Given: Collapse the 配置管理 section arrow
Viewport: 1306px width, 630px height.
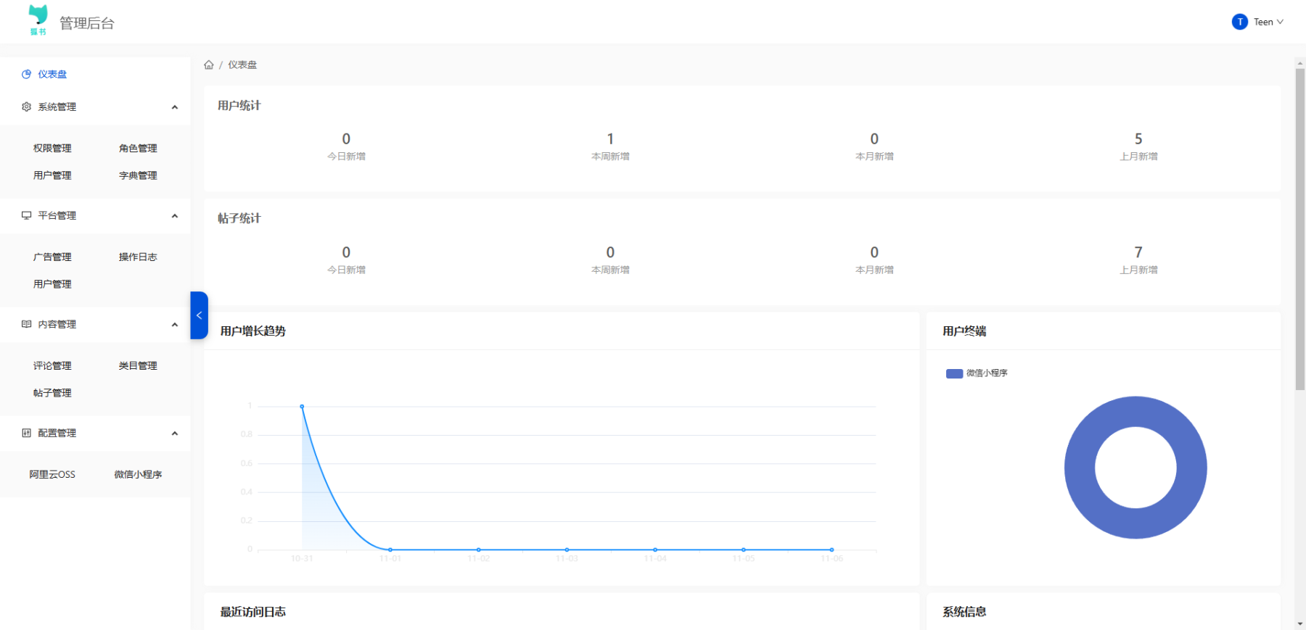Looking at the screenshot, I should tap(174, 434).
